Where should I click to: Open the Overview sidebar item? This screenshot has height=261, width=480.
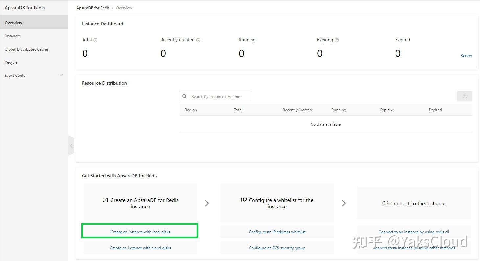[13, 23]
